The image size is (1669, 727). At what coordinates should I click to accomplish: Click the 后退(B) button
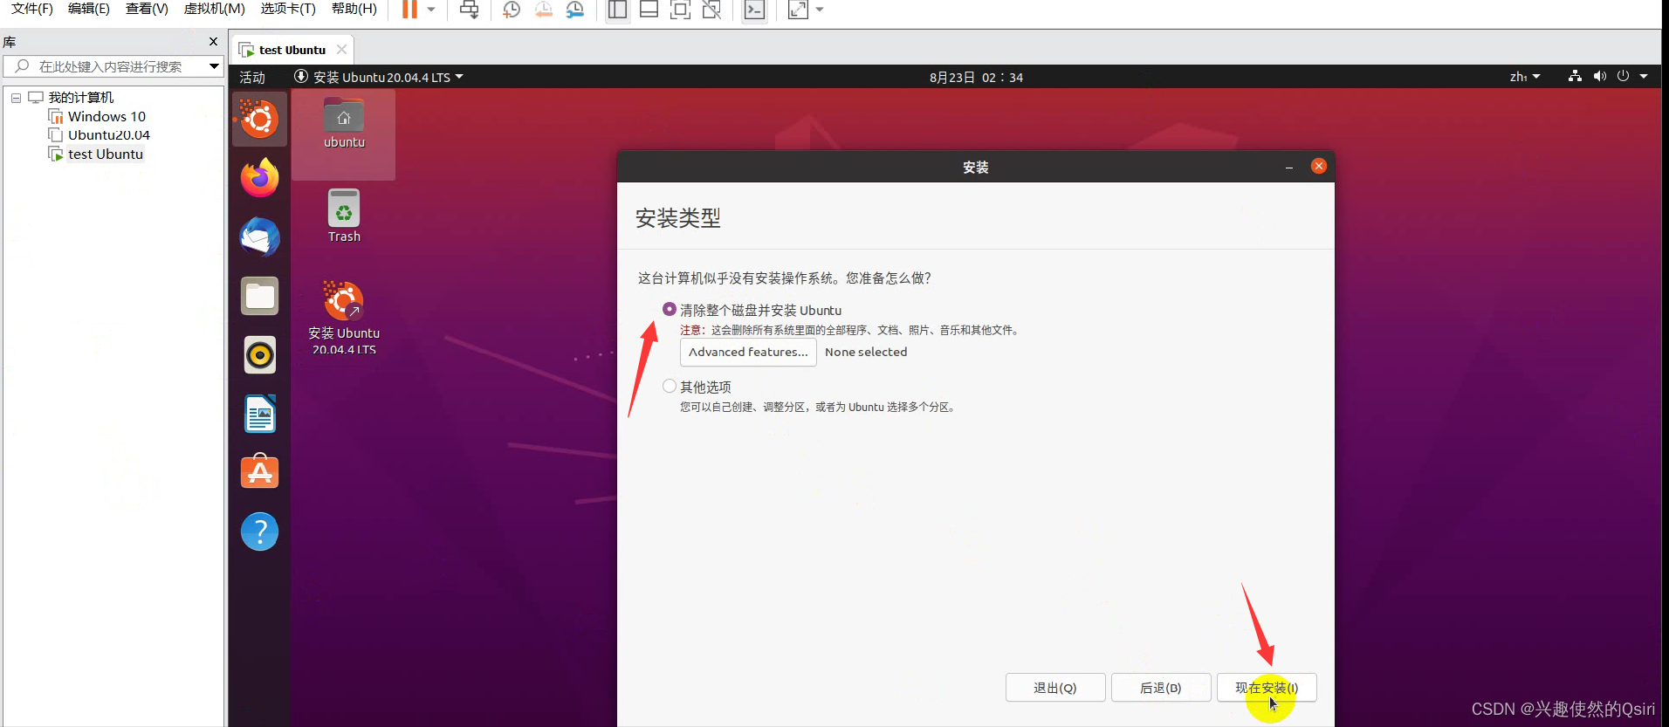click(1161, 688)
